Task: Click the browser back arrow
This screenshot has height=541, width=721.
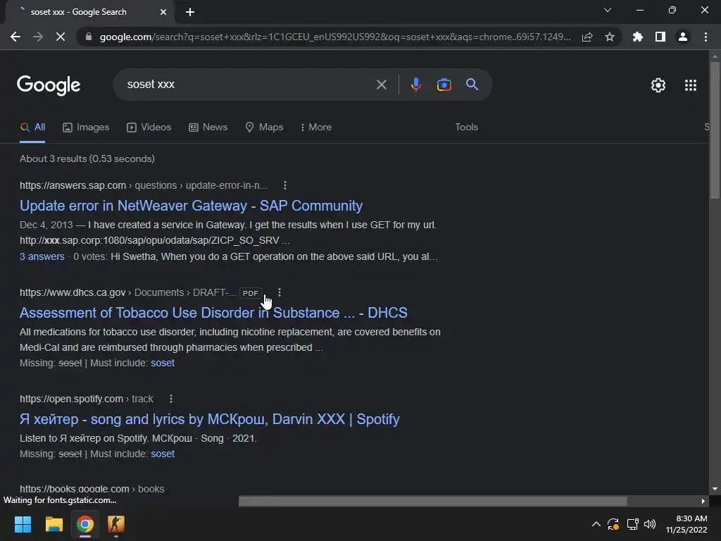Action: [x=15, y=37]
